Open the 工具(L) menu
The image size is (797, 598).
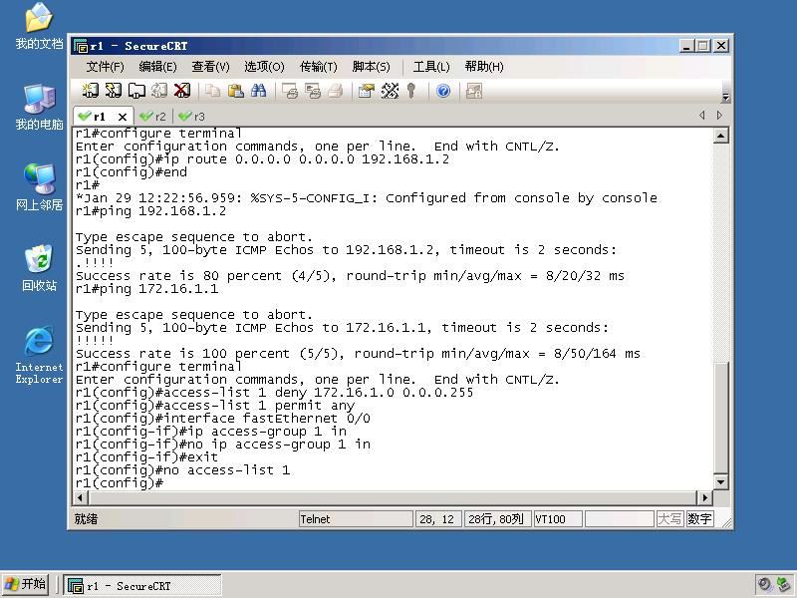[x=431, y=67]
